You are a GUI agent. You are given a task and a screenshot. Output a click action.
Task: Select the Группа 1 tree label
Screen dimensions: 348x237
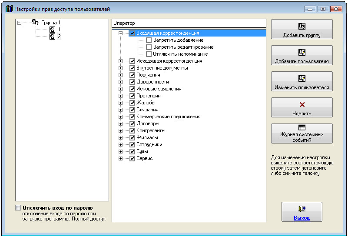tap(50, 23)
